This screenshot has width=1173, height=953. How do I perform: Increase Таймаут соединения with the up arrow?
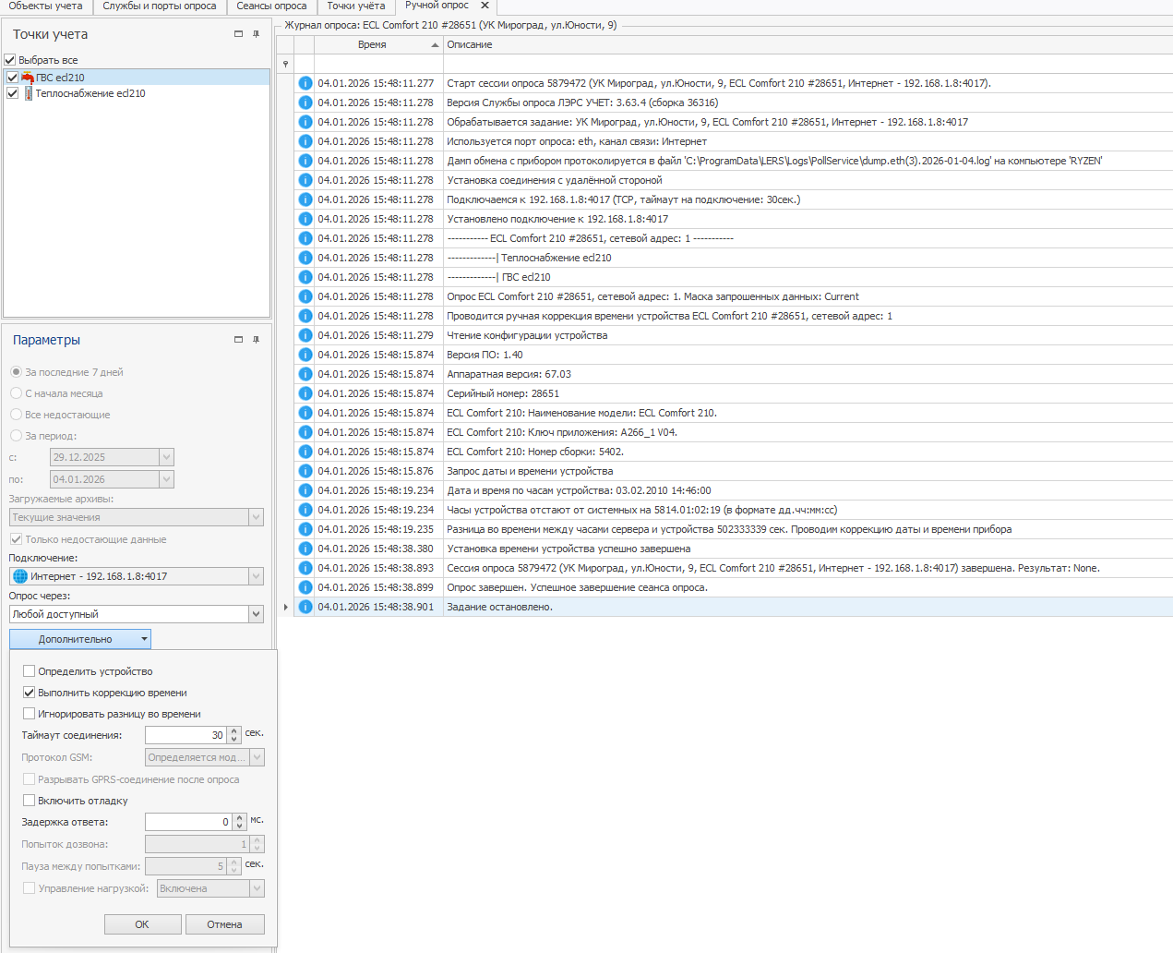234,730
